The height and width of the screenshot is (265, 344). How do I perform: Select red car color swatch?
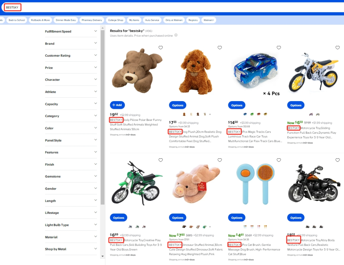(259, 114)
